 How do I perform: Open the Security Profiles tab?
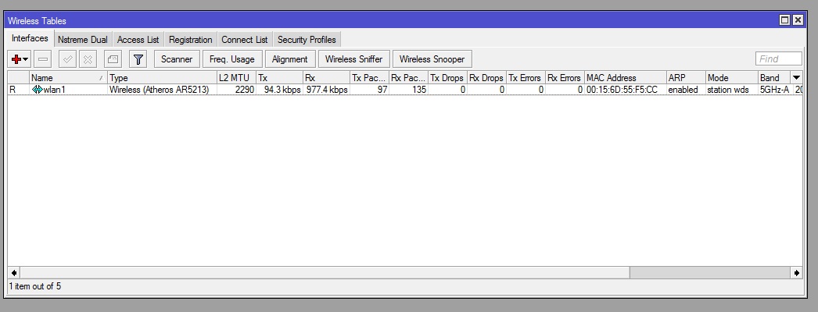(307, 40)
